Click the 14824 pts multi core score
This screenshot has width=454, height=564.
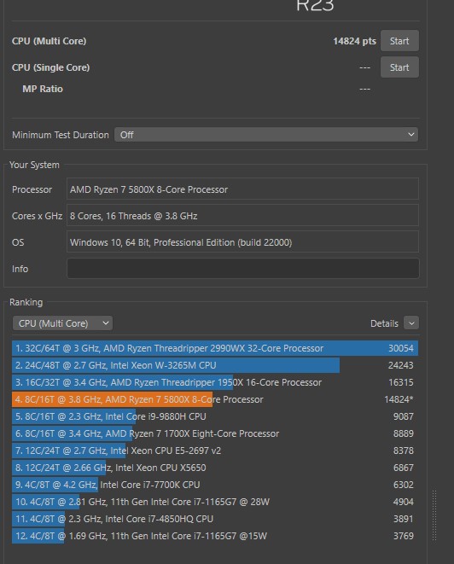click(354, 41)
